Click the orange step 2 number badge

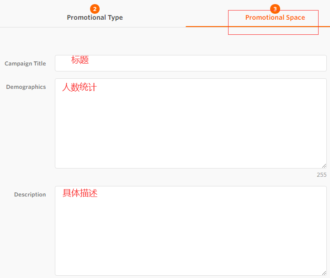tap(95, 9)
